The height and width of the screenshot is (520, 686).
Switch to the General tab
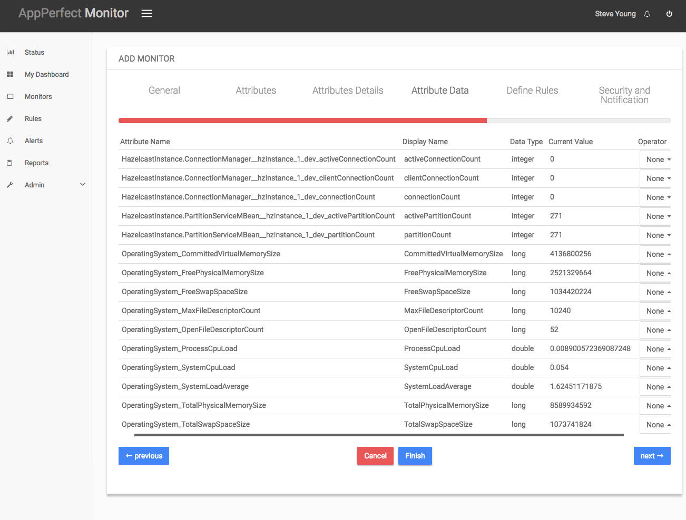pos(164,90)
